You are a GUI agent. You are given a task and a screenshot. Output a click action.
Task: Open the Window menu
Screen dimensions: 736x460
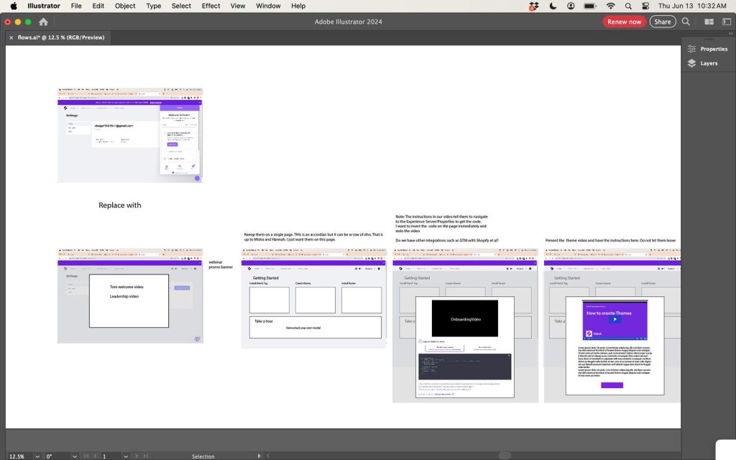pyautogui.click(x=267, y=6)
